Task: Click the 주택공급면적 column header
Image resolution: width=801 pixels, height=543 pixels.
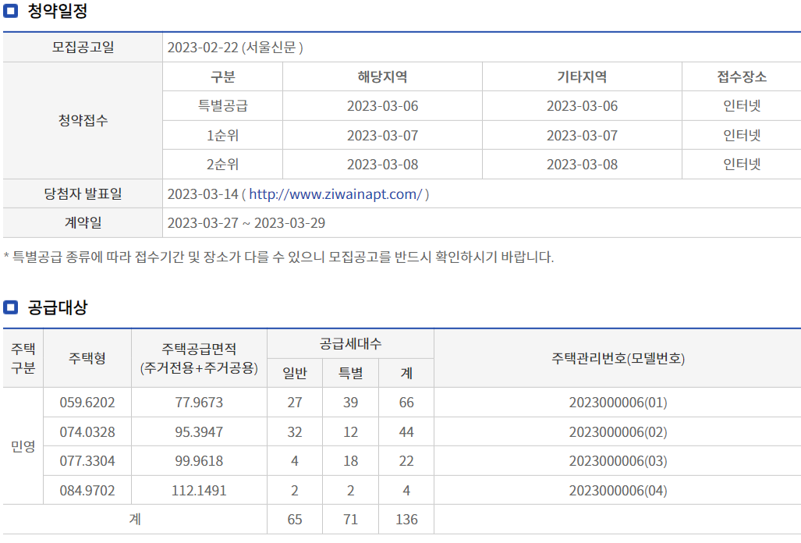Action: tap(199, 358)
